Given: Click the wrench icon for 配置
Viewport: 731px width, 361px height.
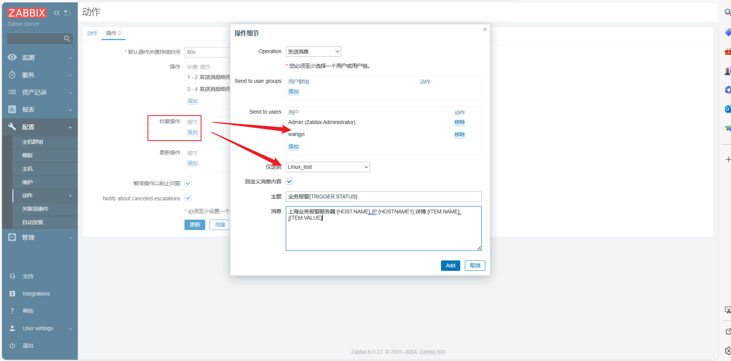Looking at the screenshot, I should click(12, 126).
